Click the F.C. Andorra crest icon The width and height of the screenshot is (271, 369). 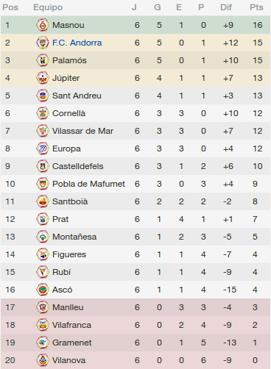pos(43,43)
